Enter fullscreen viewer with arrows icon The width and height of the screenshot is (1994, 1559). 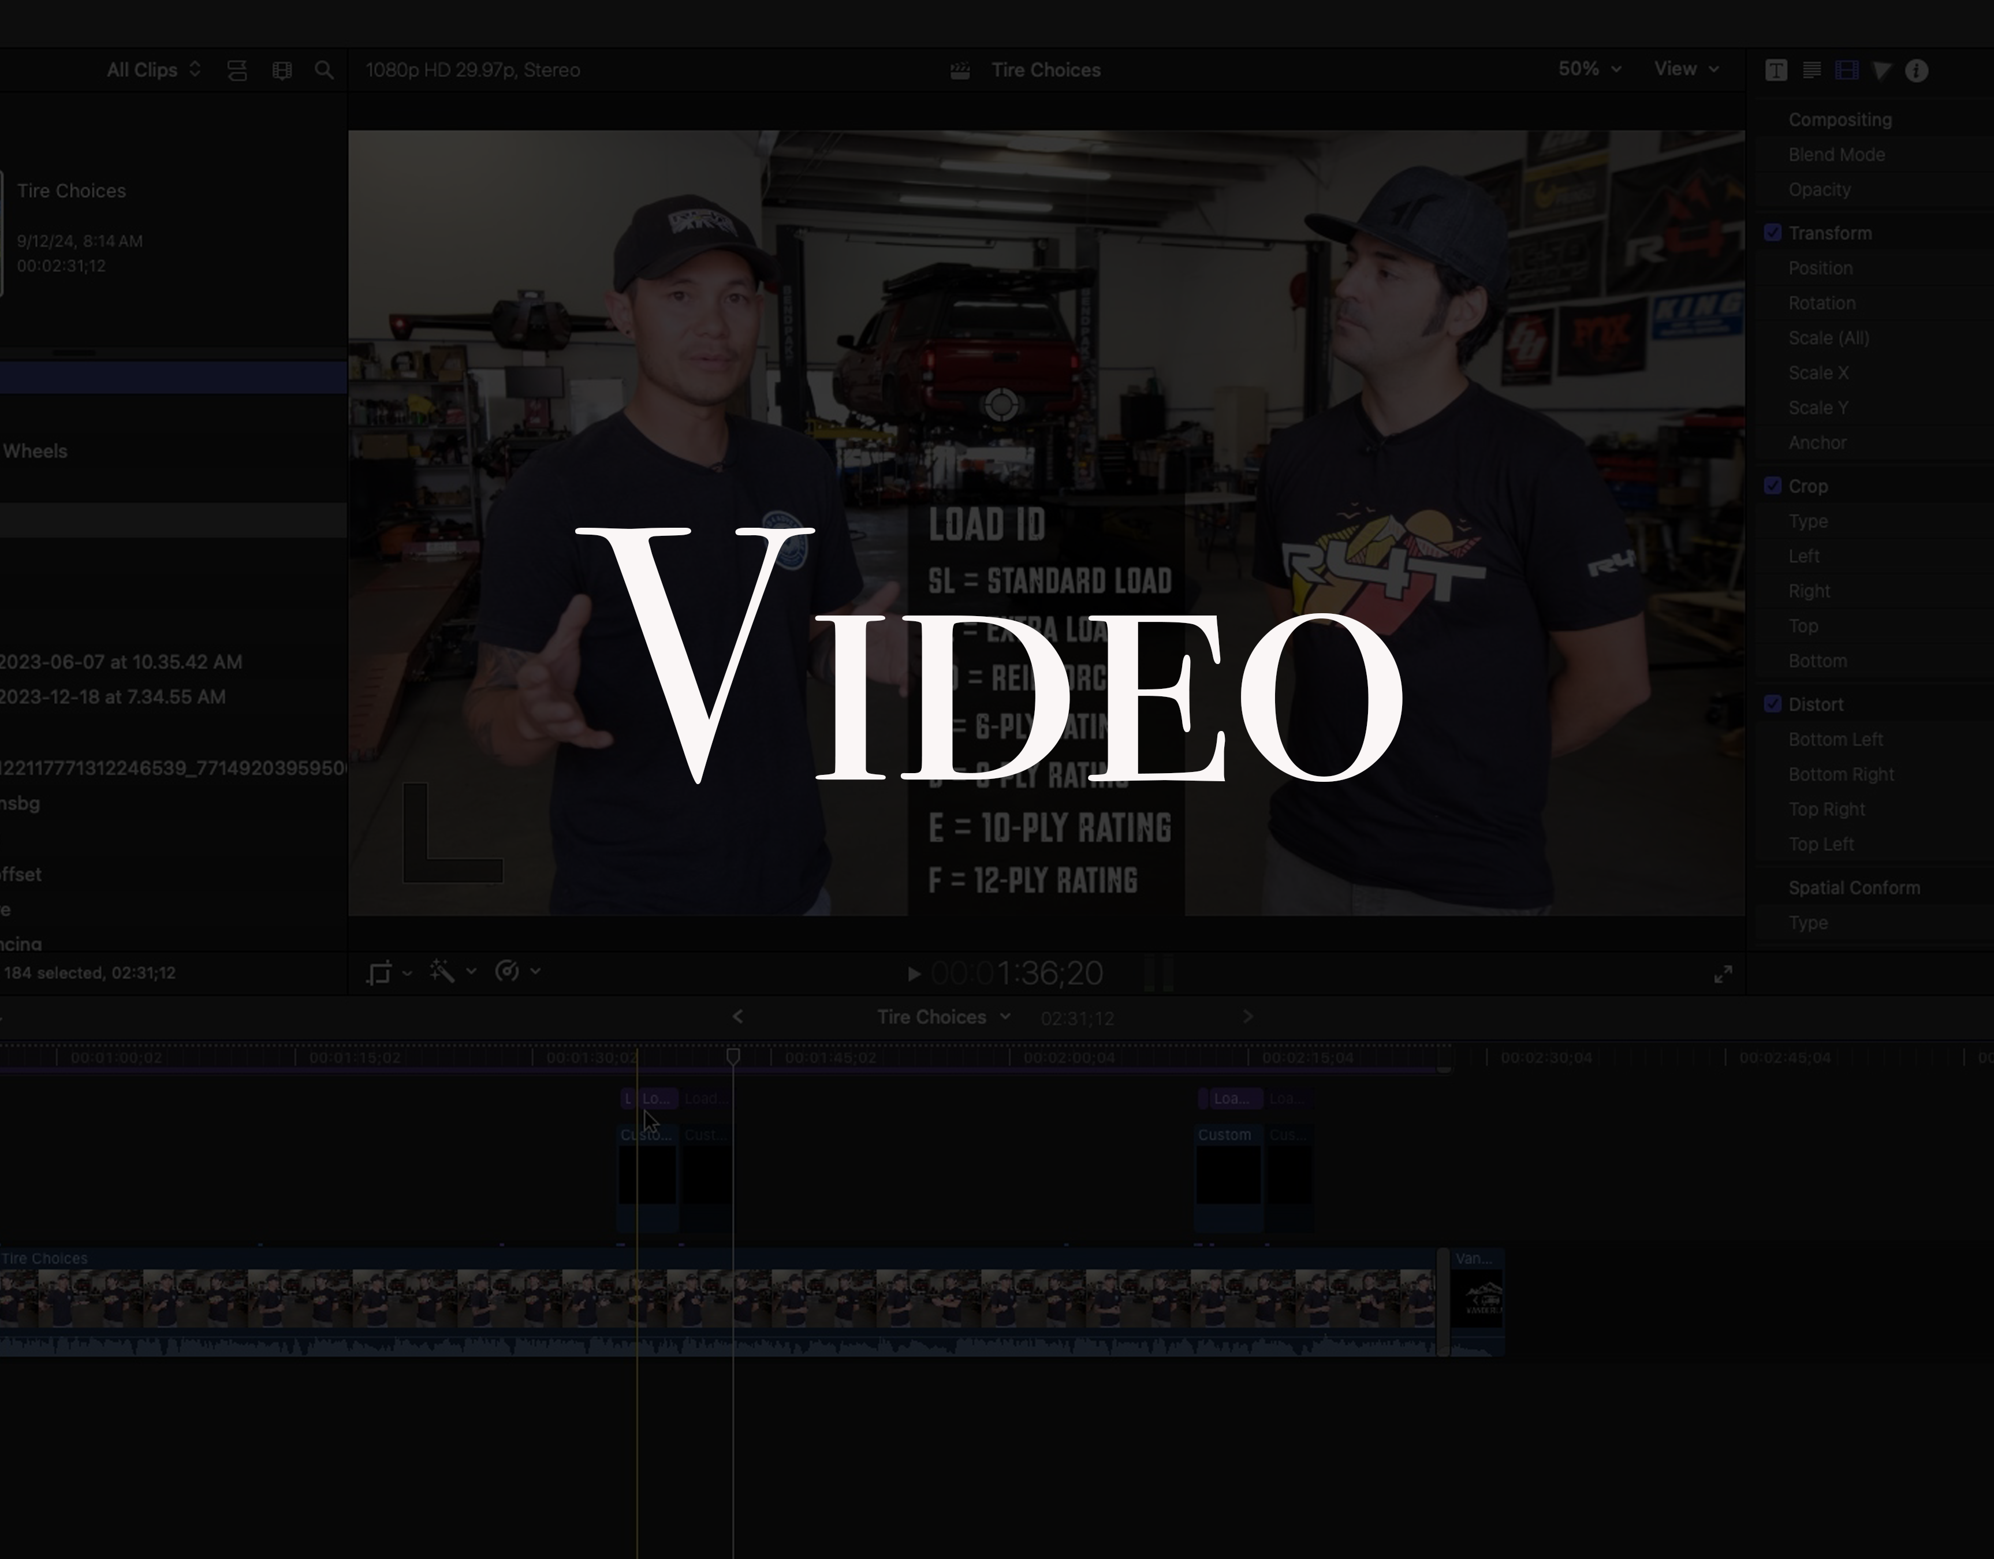pyautogui.click(x=1723, y=974)
